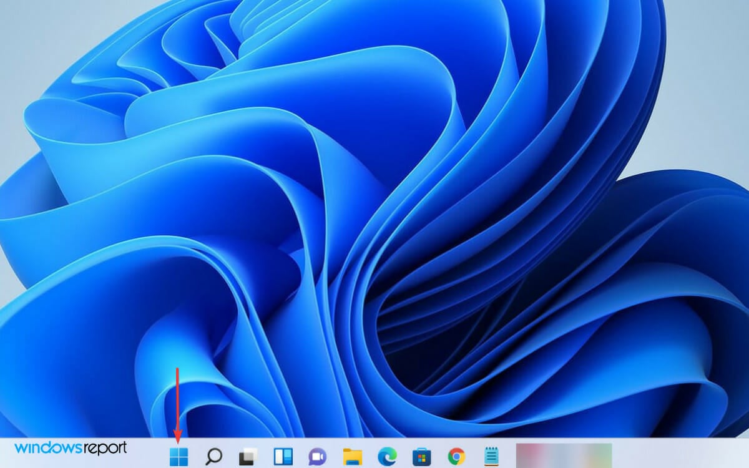Launch Google Chrome from the taskbar
This screenshot has width=749, height=468.
tap(456, 456)
